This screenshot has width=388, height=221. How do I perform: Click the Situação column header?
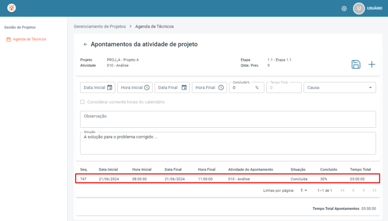[x=298, y=169]
